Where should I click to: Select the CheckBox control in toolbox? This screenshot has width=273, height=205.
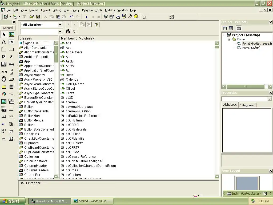tap(4, 57)
